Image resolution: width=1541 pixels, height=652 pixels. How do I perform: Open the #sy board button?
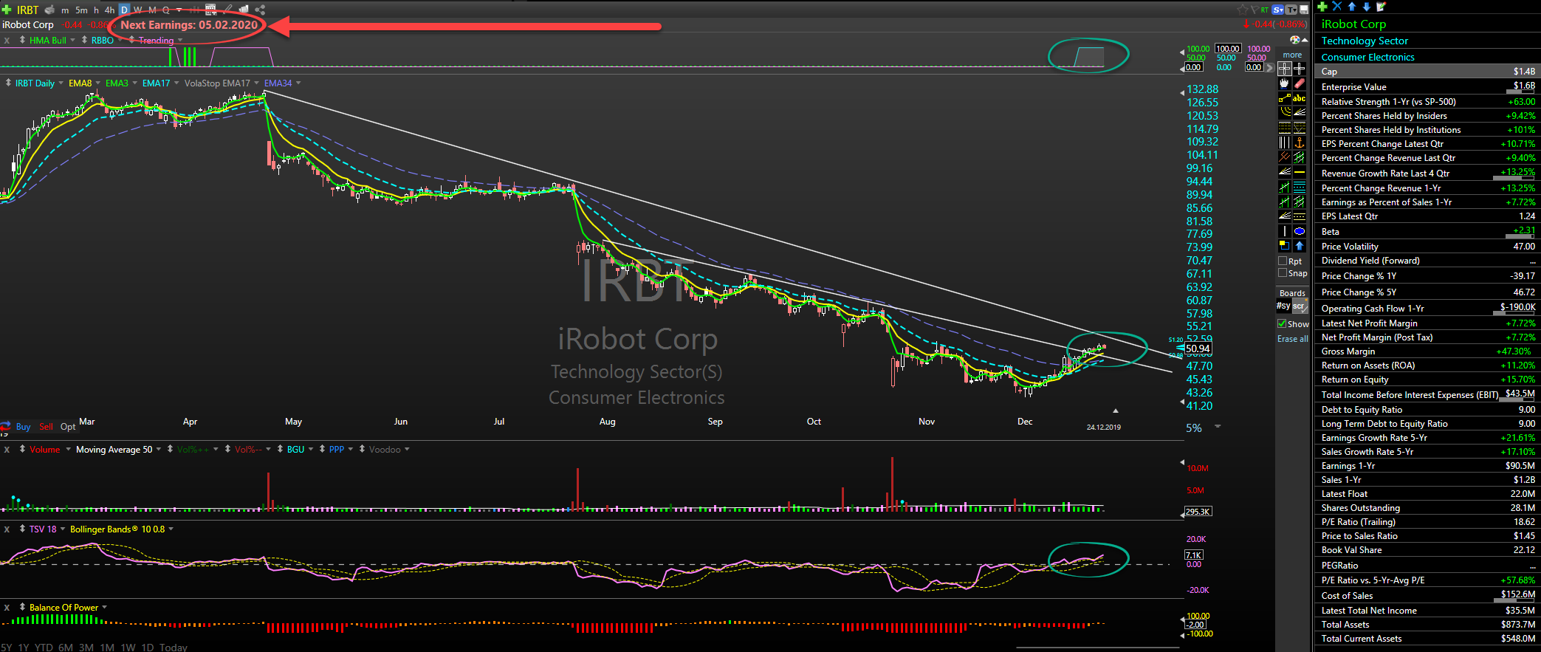coord(1283,306)
